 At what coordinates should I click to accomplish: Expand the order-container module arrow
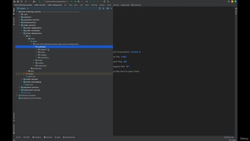pyautogui.click(x=22, y=31)
